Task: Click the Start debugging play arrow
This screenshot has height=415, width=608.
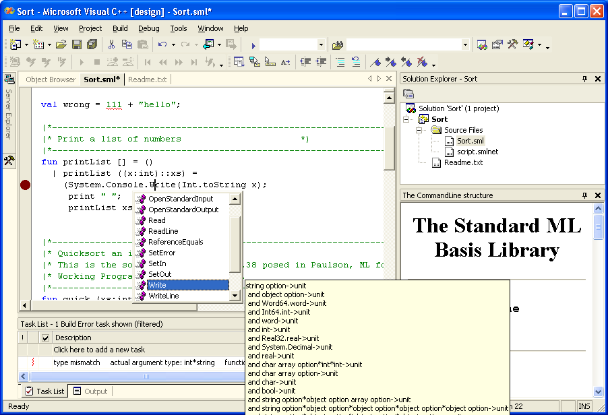Action: point(253,45)
